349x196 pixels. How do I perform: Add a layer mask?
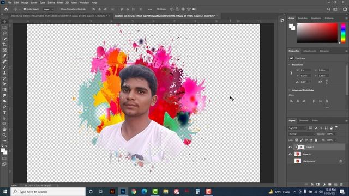pos(318,185)
